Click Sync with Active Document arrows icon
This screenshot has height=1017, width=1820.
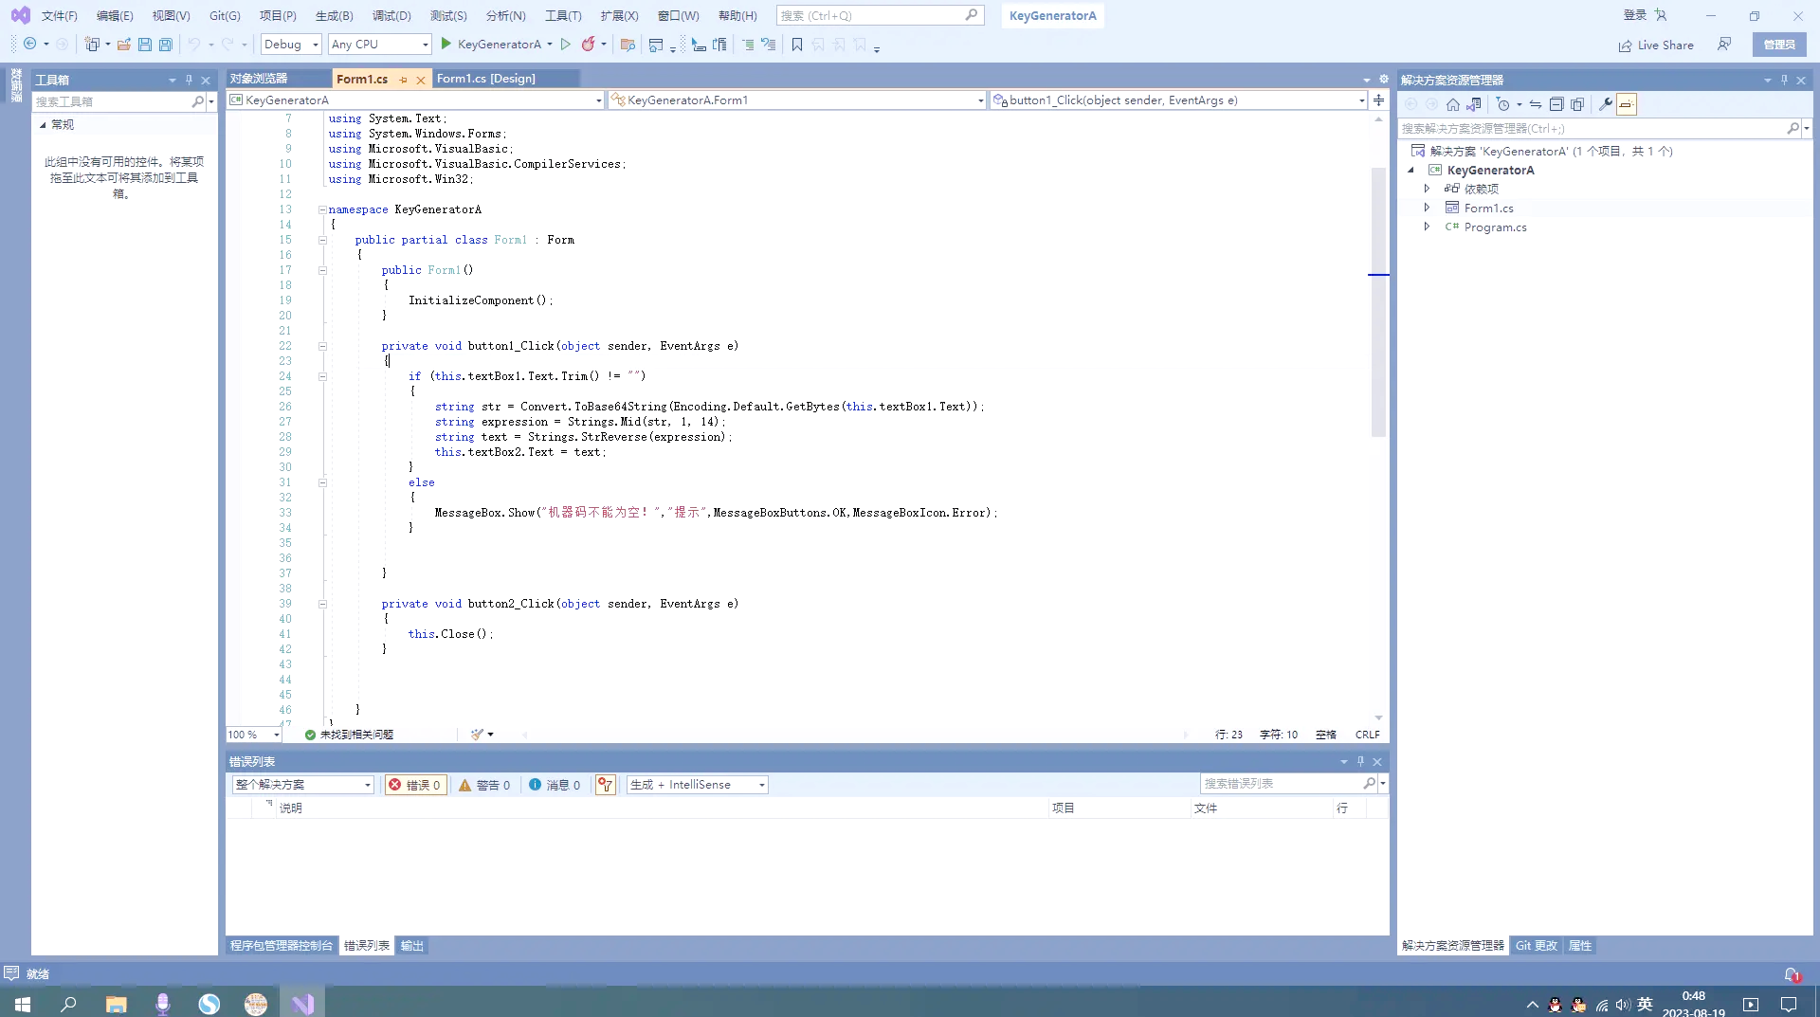click(1536, 105)
